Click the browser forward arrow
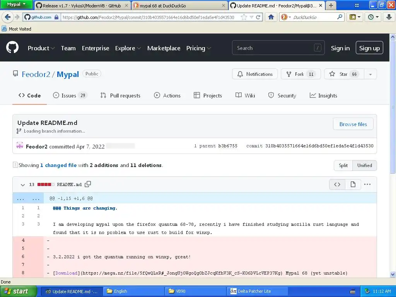 point(17,17)
